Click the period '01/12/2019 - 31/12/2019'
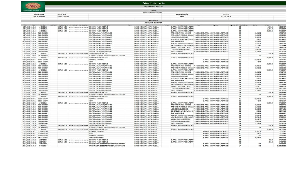Image resolution: width=300 pixels, height=170 pixels. (154, 23)
